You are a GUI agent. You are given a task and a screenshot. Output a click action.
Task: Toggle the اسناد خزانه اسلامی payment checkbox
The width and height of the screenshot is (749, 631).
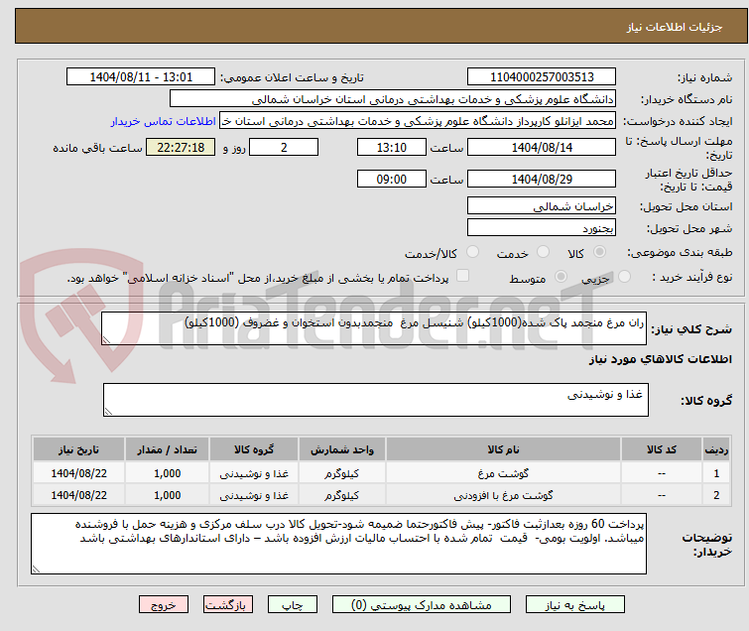462,276
